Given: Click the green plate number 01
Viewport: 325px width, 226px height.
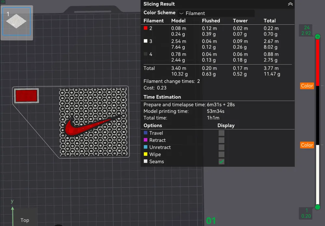Looking at the screenshot, I should pos(211,220).
